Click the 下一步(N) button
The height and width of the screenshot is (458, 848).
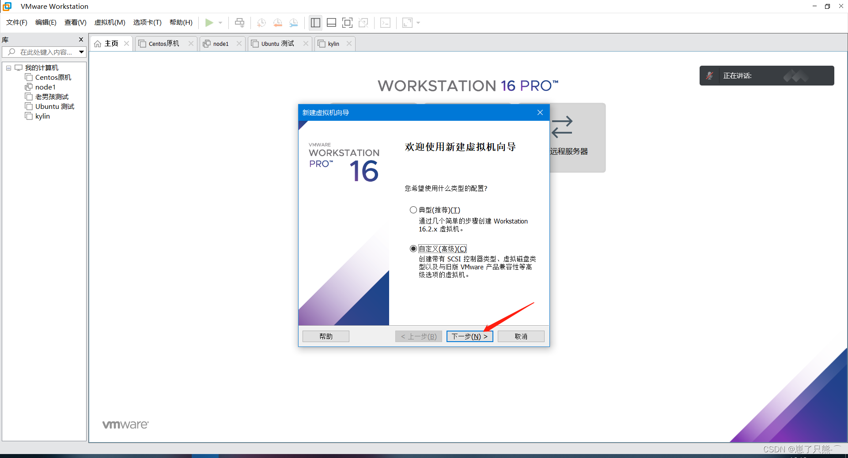tap(469, 336)
